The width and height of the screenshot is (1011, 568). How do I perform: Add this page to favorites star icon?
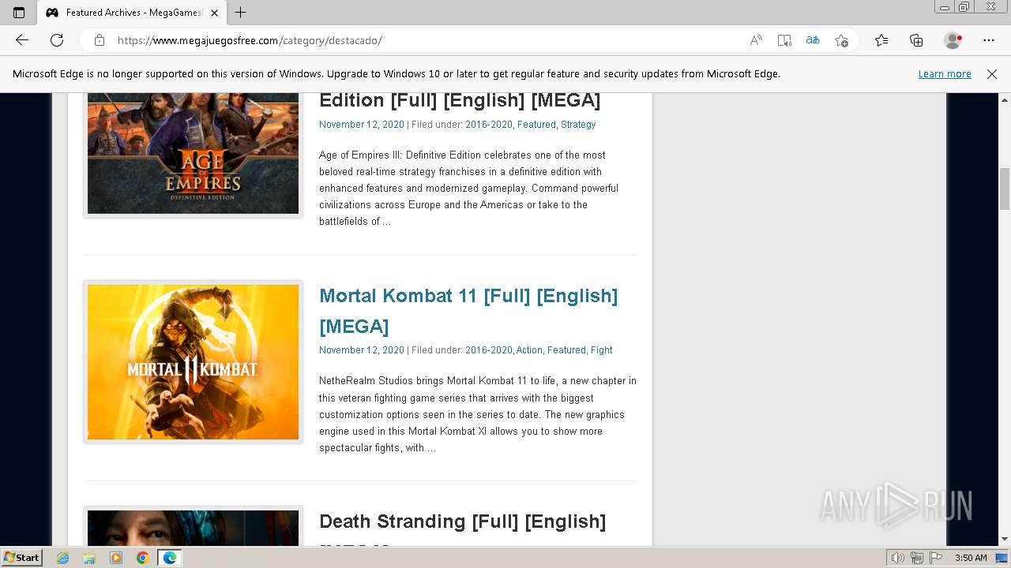[x=841, y=40]
